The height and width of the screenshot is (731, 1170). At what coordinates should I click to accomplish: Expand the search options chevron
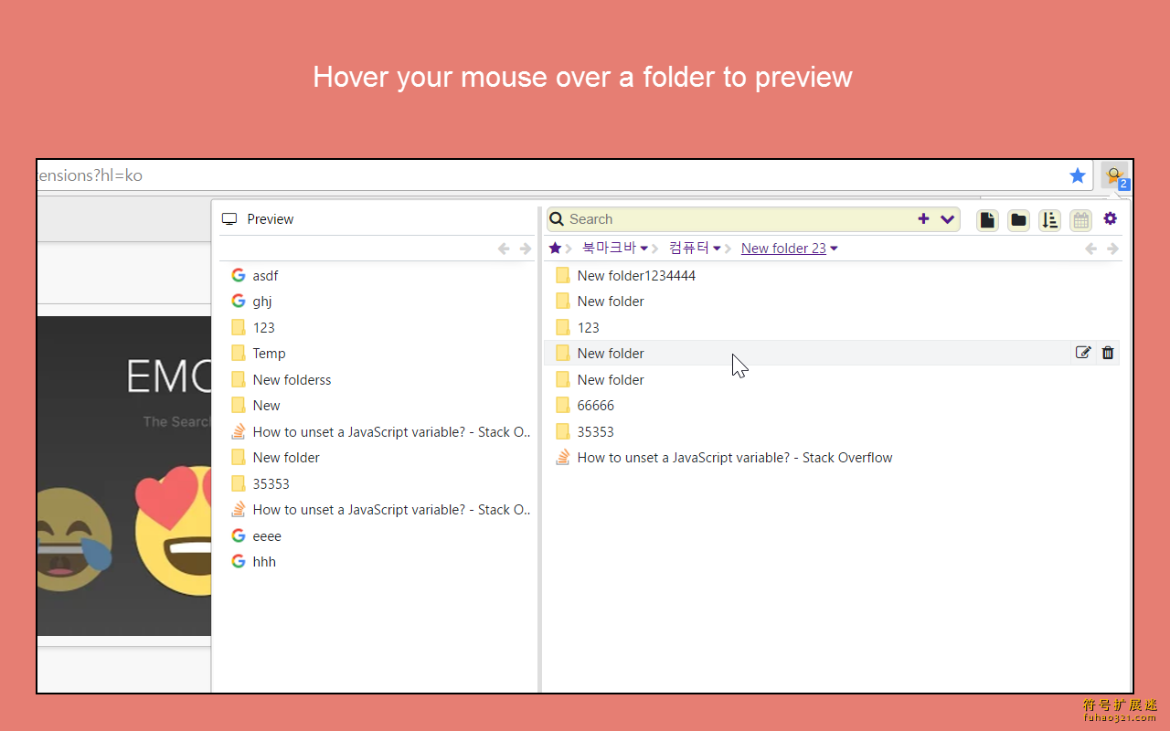[947, 219]
